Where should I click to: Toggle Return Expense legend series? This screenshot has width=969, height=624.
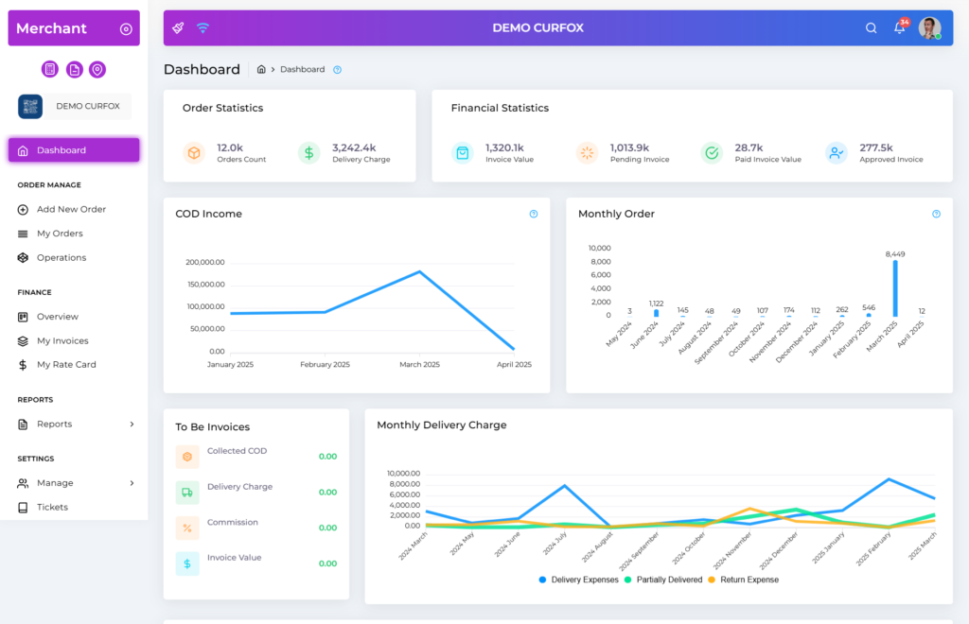pyautogui.click(x=744, y=580)
